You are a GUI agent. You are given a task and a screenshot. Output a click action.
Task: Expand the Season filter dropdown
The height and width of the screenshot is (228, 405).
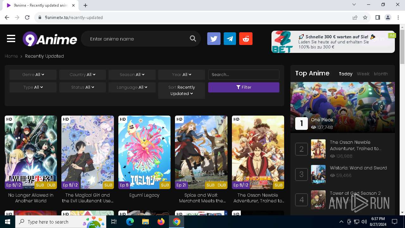point(132,75)
